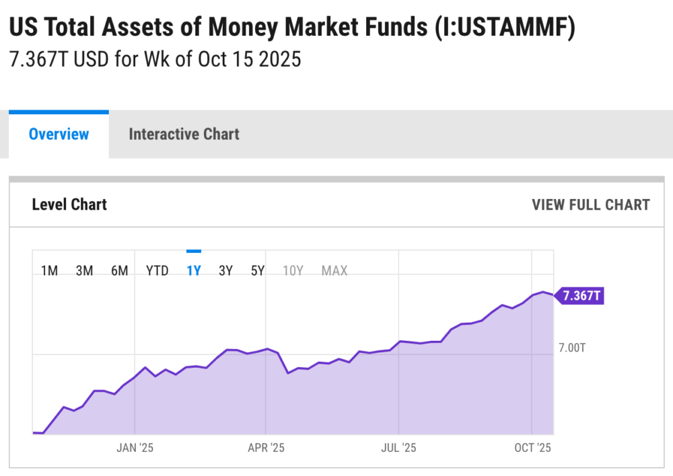Switch to the Overview tab
Viewport: 673px width, 476px height.
(x=59, y=134)
